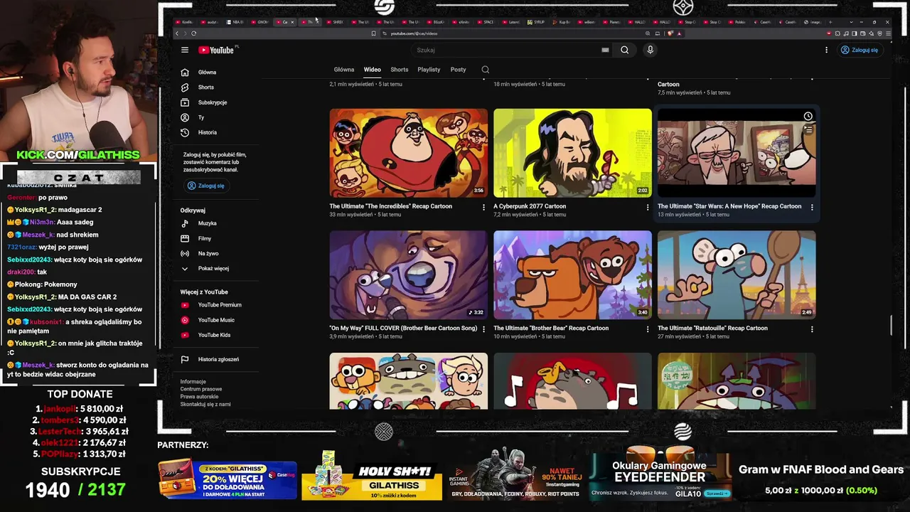The width and height of the screenshot is (910, 512).
Task: Open YouTube settings three-dot menu near Zaloguj się
Action: pyautogui.click(x=826, y=50)
